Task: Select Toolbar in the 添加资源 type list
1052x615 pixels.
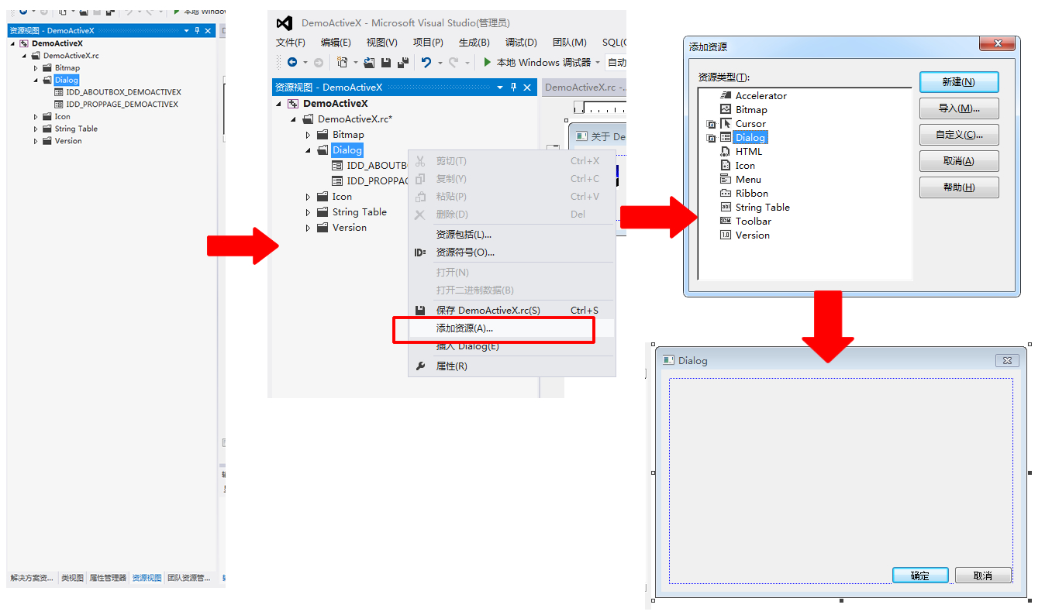Action: click(x=754, y=221)
